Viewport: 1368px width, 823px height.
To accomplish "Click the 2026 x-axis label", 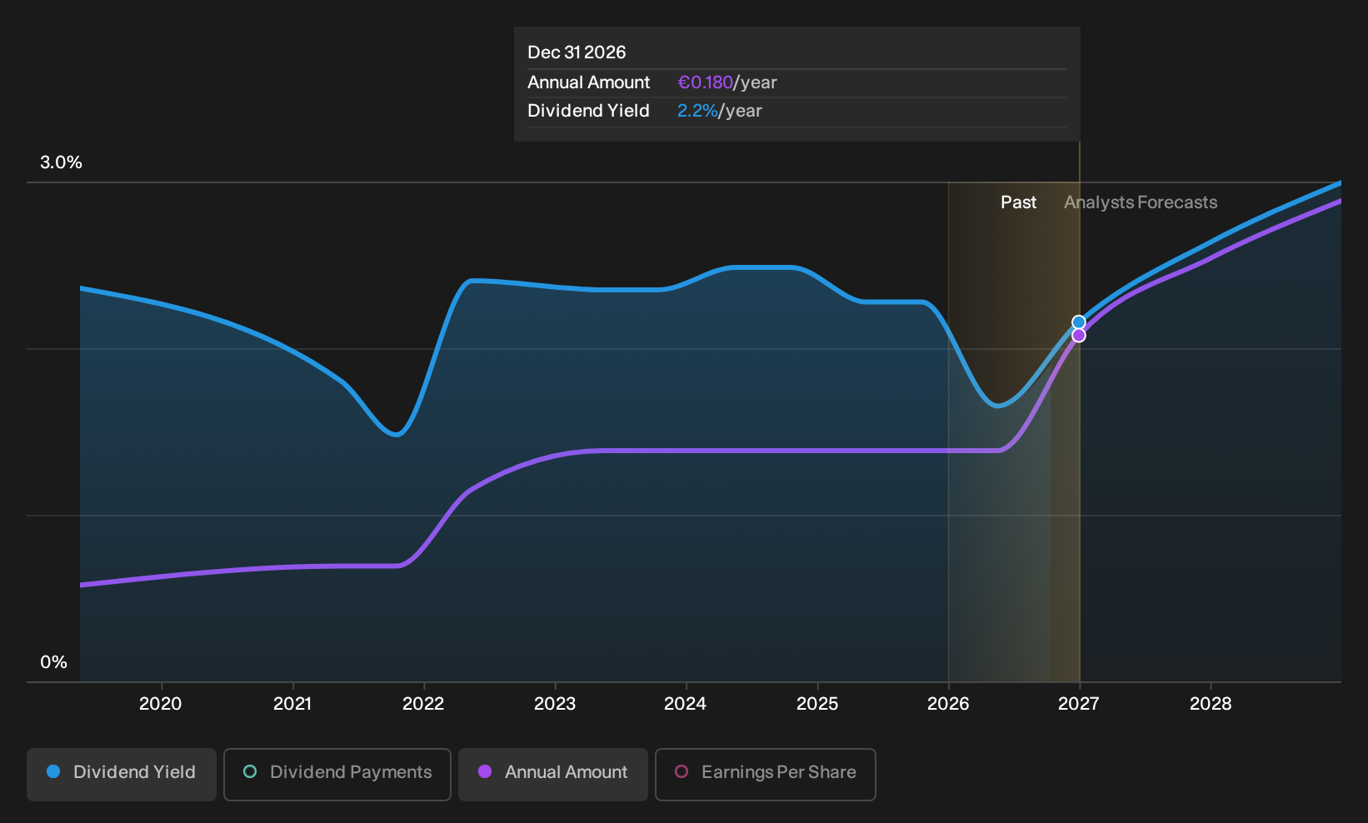I will [x=948, y=704].
